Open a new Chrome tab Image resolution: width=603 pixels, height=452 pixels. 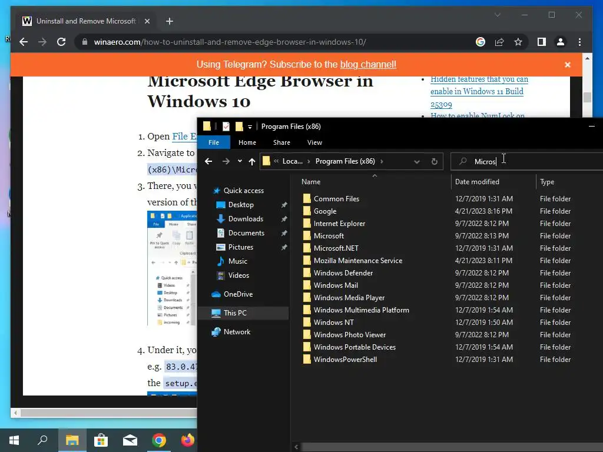[170, 21]
